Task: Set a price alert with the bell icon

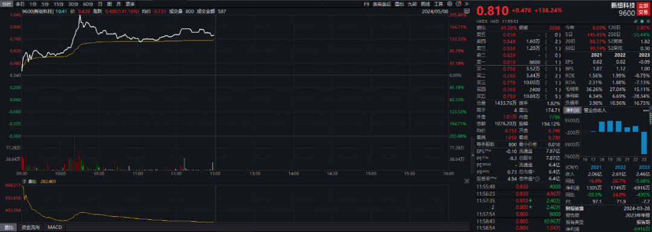Action: tap(642, 21)
